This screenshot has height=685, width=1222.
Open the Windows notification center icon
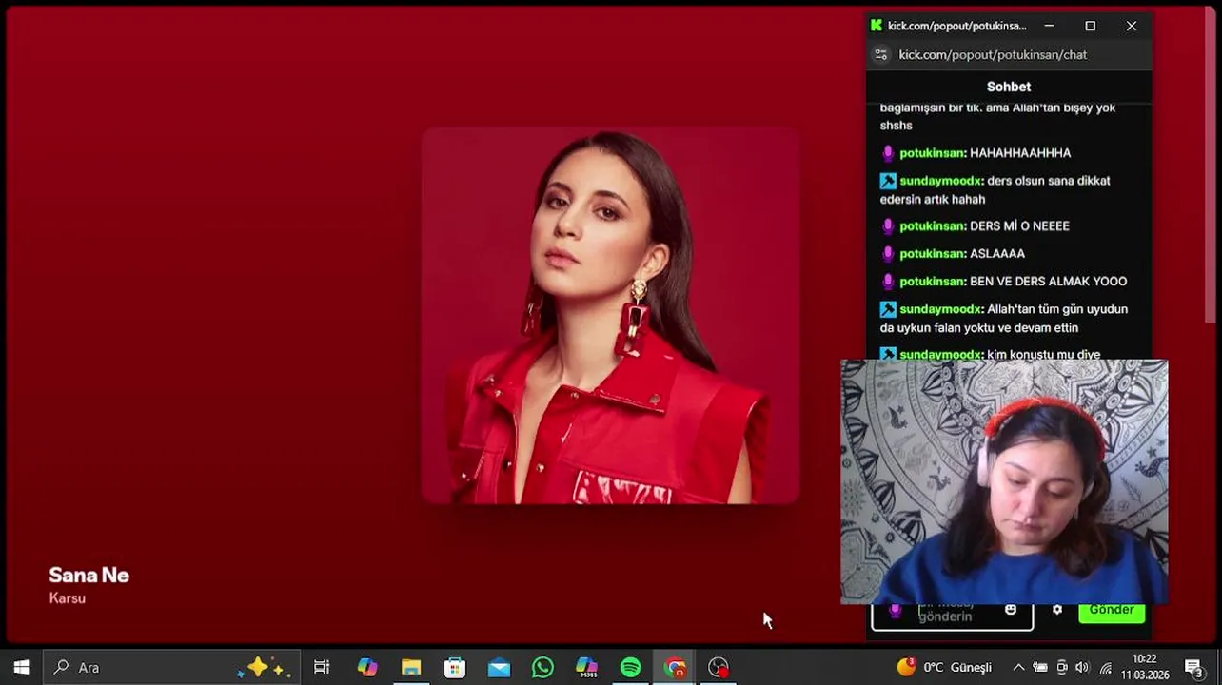(1193, 667)
